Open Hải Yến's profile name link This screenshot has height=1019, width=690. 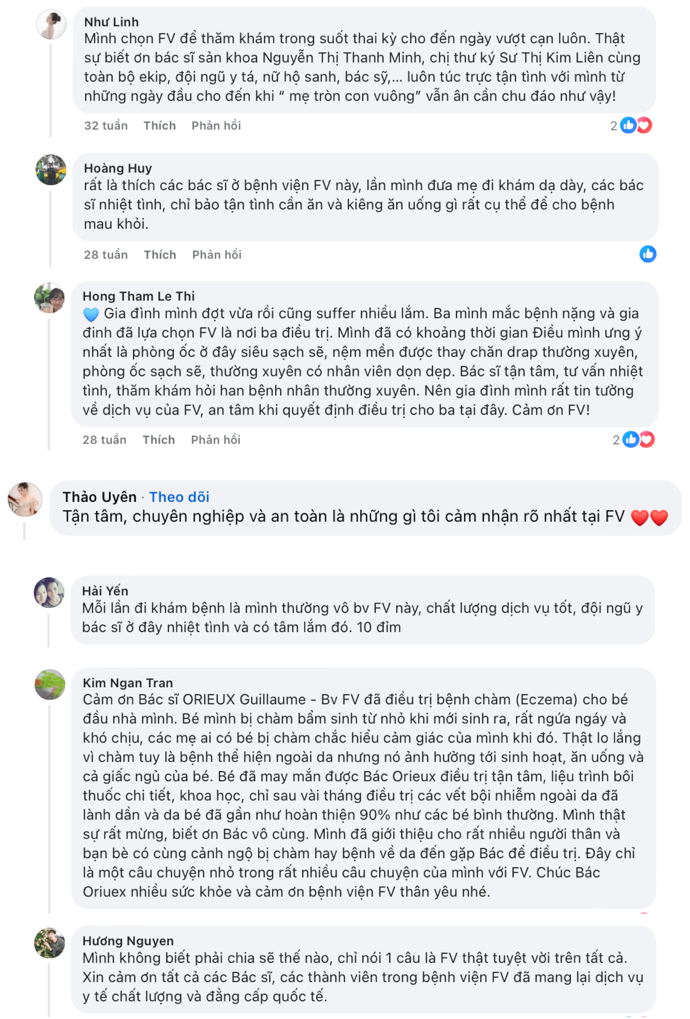105,591
